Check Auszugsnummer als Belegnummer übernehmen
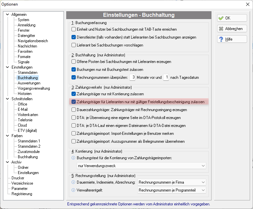 pos(73,141)
